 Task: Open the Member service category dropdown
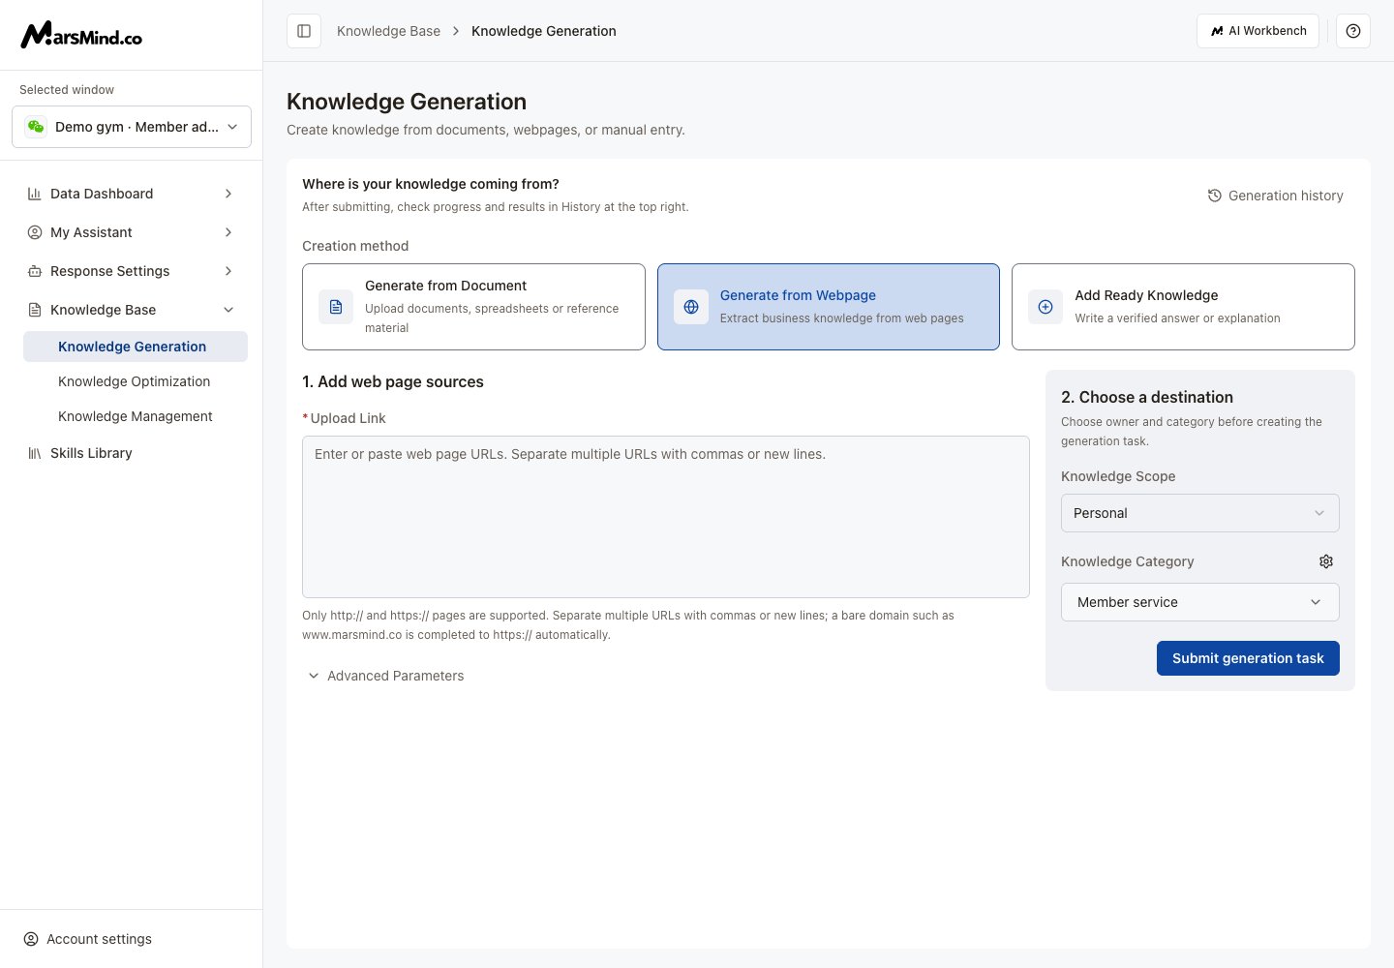(x=1200, y=602)
